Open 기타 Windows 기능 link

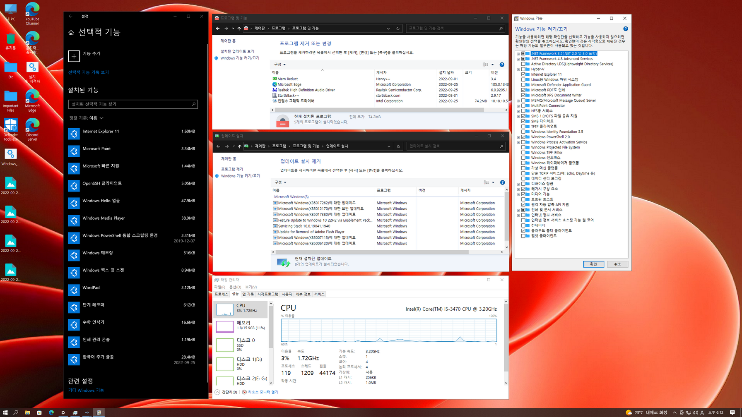pos(86,391)
